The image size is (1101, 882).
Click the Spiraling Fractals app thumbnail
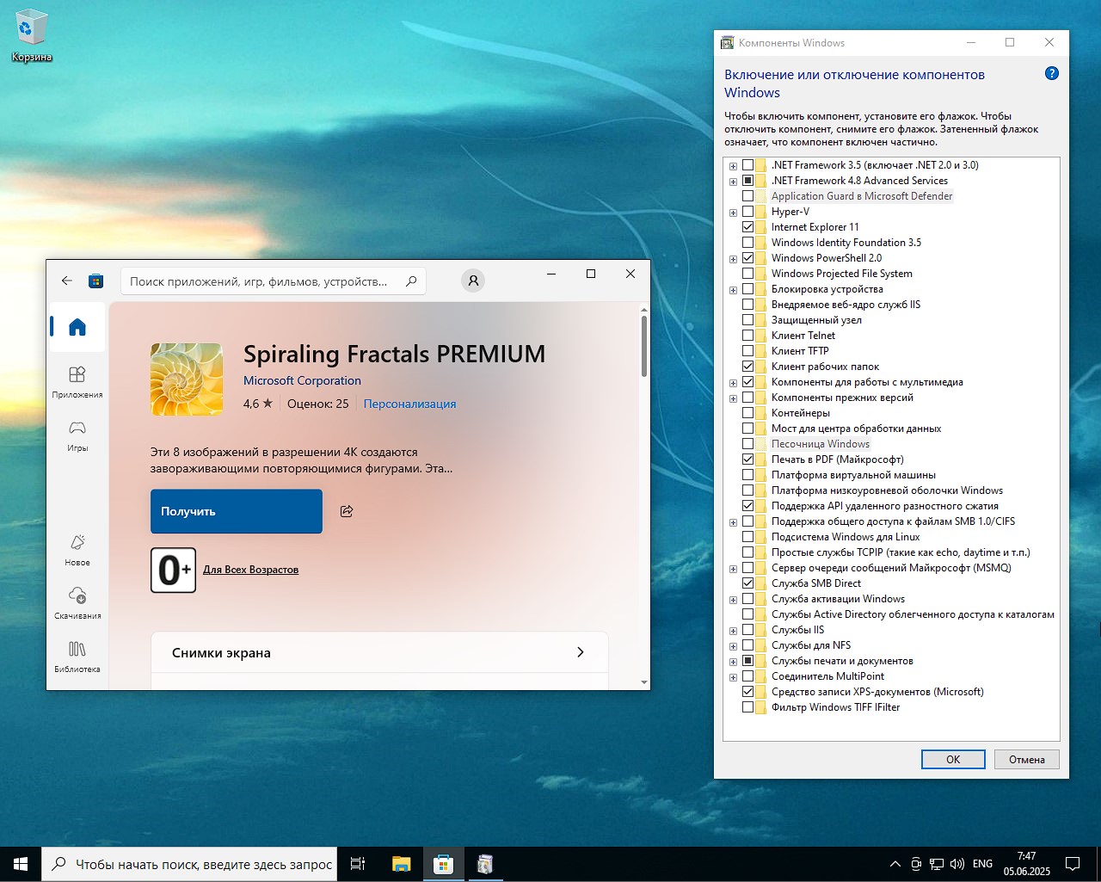coord(187,379)
